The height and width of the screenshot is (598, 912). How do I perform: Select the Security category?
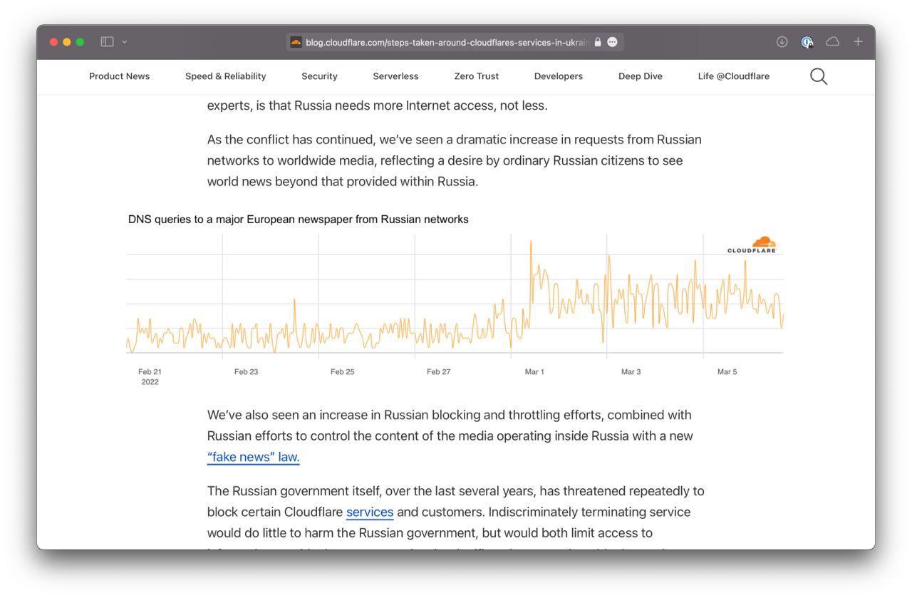[319, 76]
